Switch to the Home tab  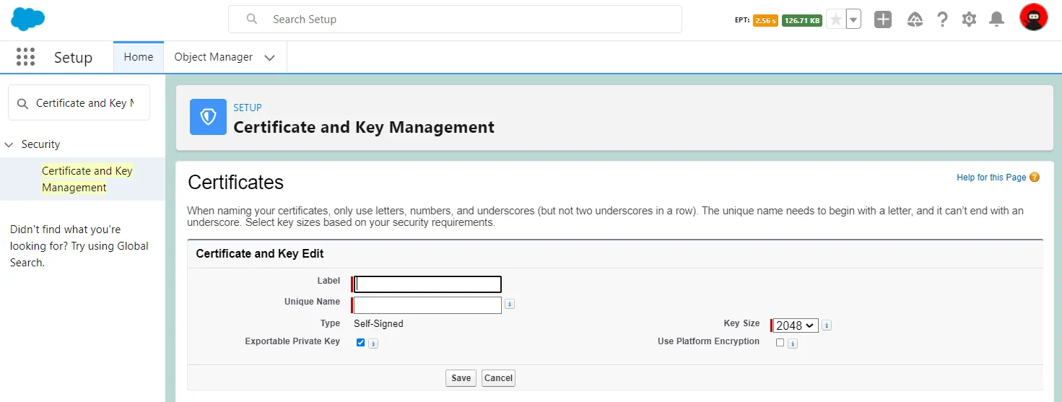[x=139, y=57]
